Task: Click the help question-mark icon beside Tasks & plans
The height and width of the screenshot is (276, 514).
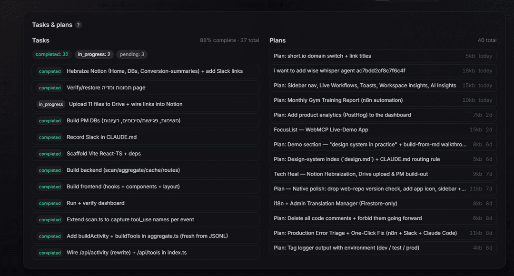Action: [79, 25]
